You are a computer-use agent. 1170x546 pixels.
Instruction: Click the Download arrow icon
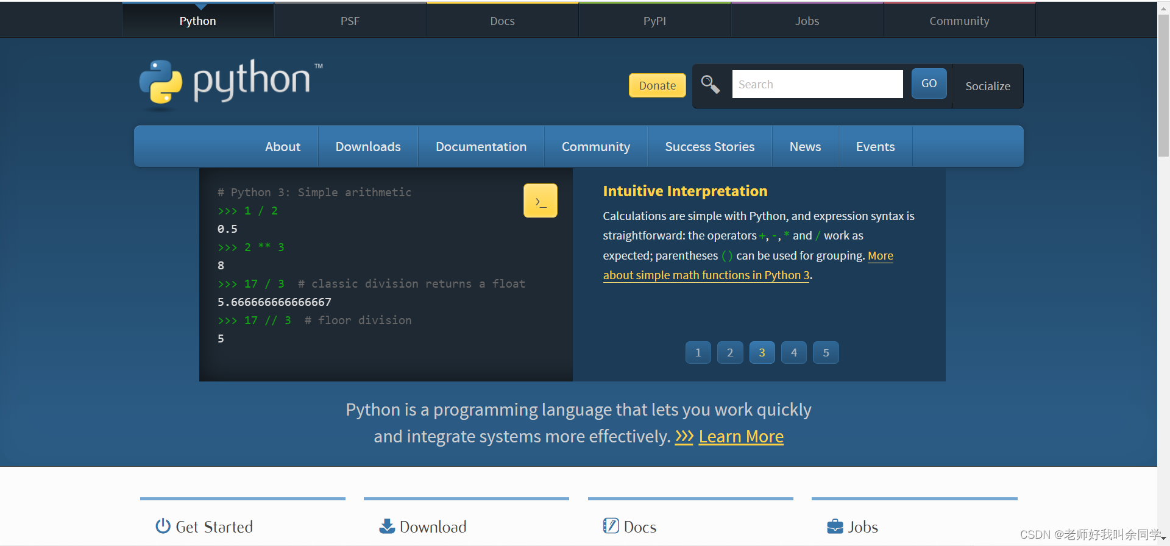pyautogui.click(x=387, y=526)
